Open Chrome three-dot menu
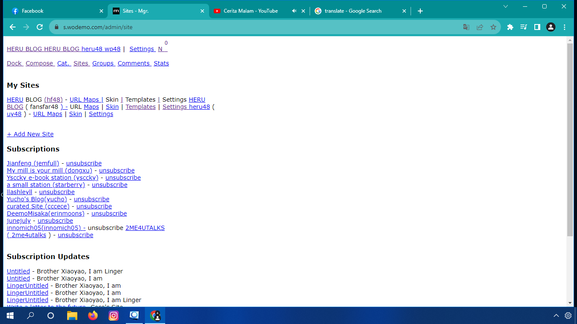This screenshot has height=324, width=577. point(565,27)
